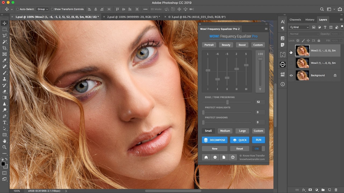The height and width of the screenshot is (193, 344).
Task: Select the History Brush tool
Action: click(x=5, y=85)
